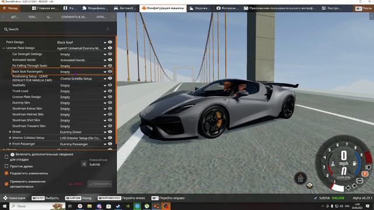The image size is (374, 210).
Task: Click the 'Применить' apply button
Action: (x=100, y=184)
